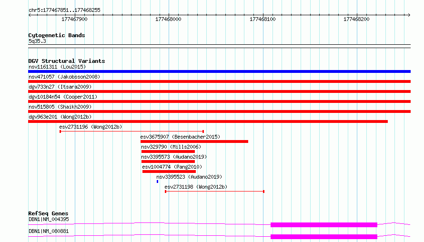Click the DBN1|NM_004395 gene label

pos(49,219)
